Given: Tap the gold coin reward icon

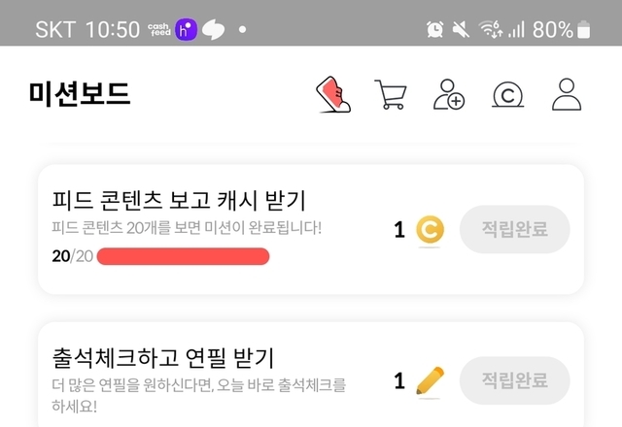Looking at the screenshot, I should (430, 230).
